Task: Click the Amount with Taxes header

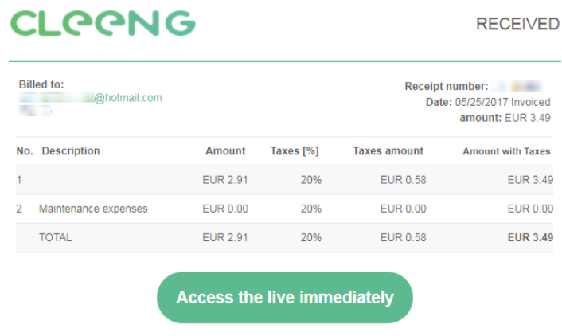Action: [506, 151]
